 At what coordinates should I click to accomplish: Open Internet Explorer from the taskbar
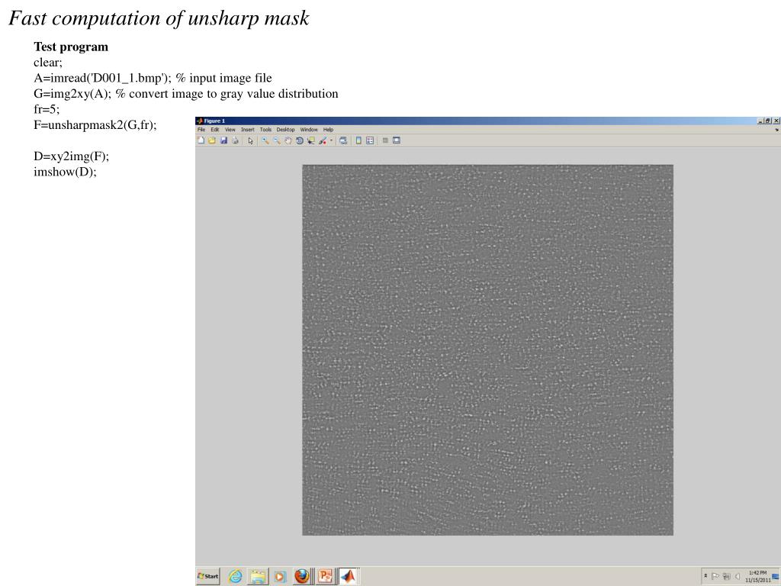(x=235, y=577)
